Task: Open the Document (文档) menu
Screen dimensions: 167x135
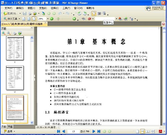Action: coord(43,8)
